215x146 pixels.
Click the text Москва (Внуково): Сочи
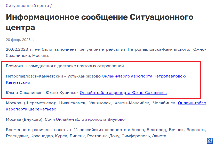coord(30,119)
